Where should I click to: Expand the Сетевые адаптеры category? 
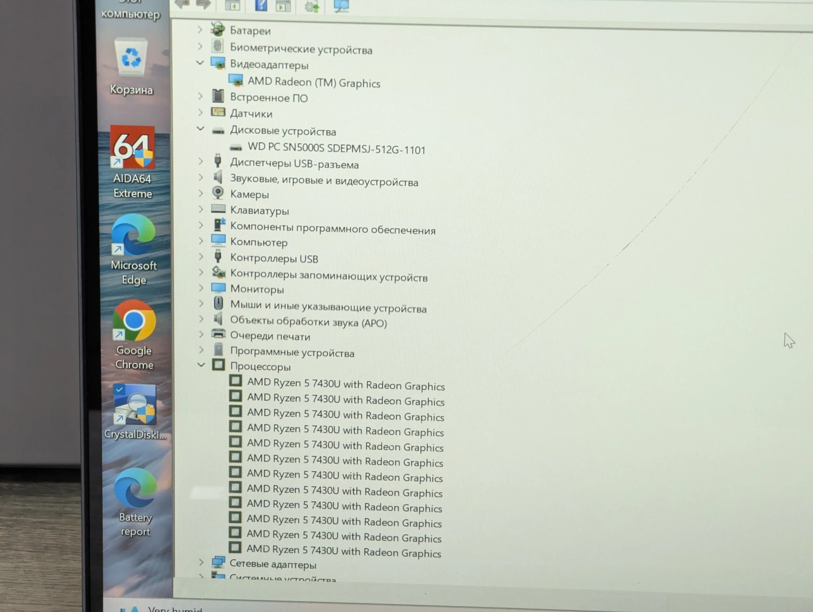tap(201, 562)
